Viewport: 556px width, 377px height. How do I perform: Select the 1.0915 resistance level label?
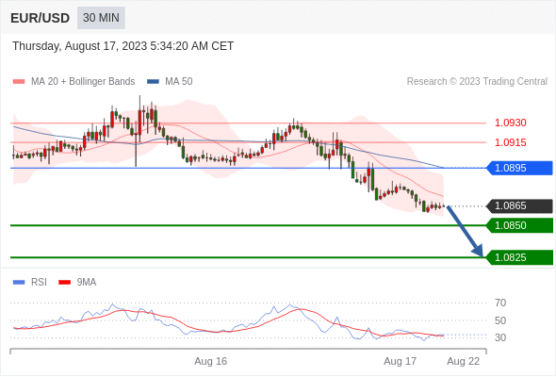click(510, 142)
